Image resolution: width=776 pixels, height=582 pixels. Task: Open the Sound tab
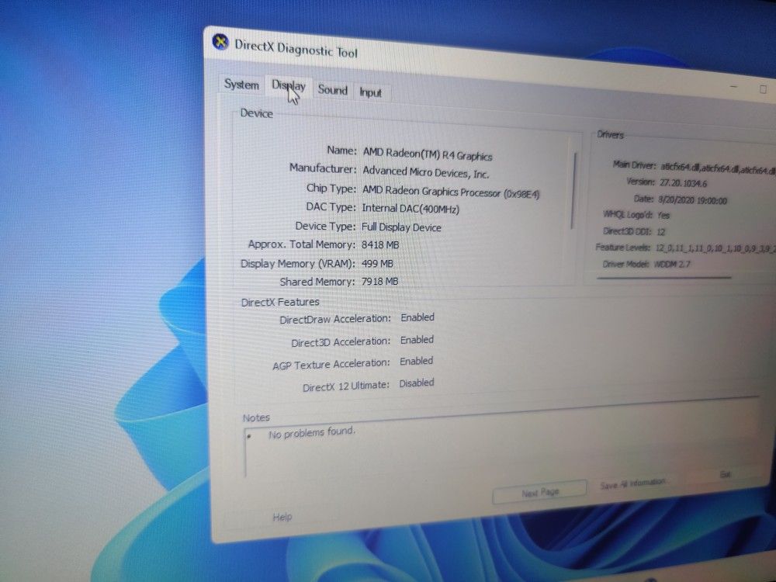pos(332,90)
